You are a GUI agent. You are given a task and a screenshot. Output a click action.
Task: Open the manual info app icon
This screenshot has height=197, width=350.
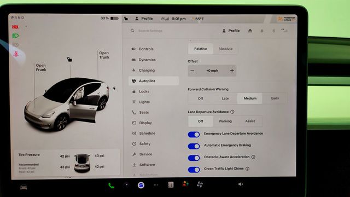pyautogui.click(x=171, y=185)
